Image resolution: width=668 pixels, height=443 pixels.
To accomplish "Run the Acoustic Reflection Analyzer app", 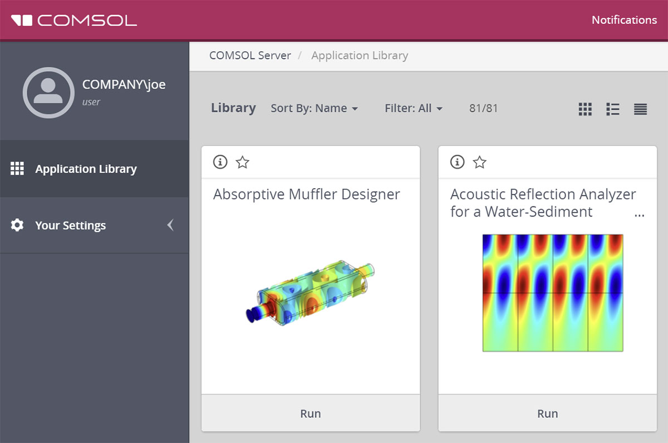I will (547, 414).
